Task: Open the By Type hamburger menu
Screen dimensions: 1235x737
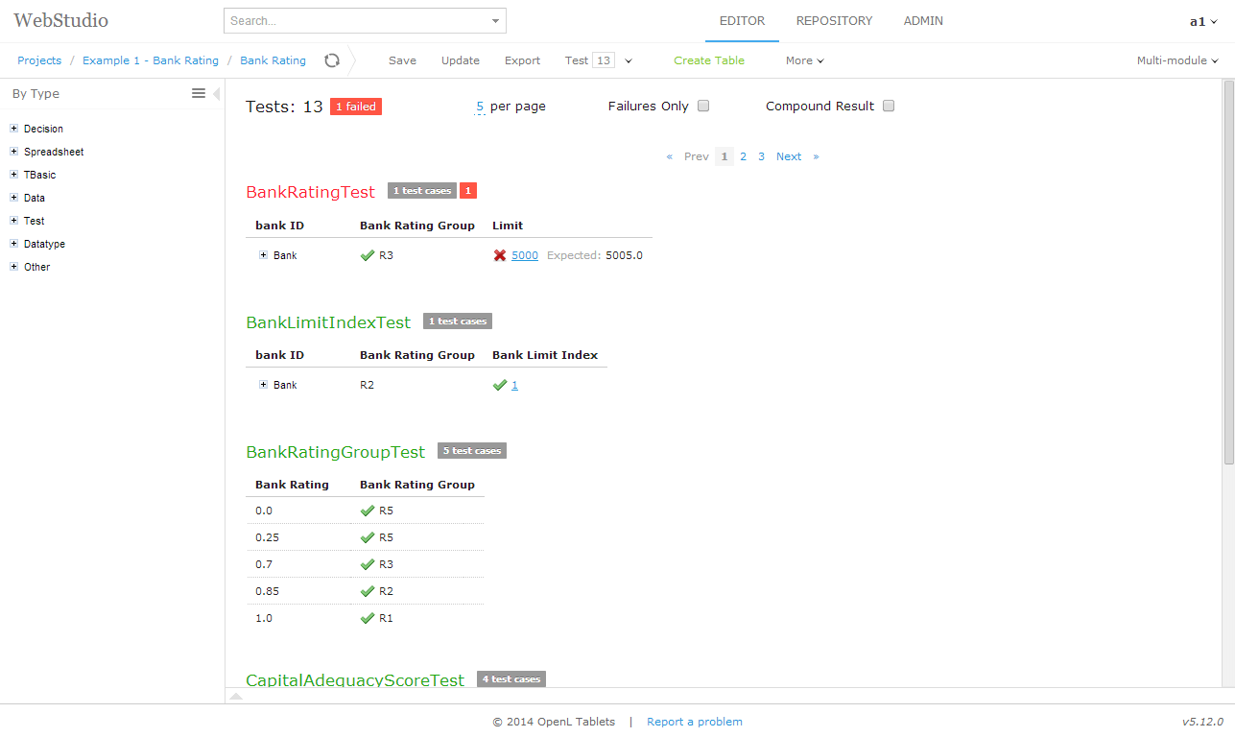Action: coord(199,93)
